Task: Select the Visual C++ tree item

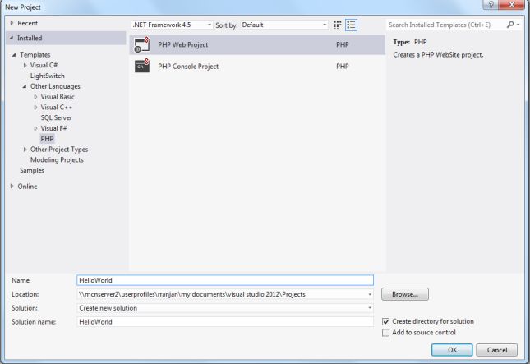Action: 57,108
